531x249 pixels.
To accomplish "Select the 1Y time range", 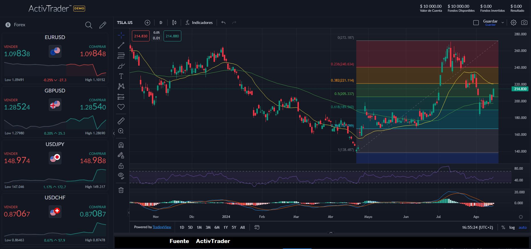I will click(x=226, y=227).
